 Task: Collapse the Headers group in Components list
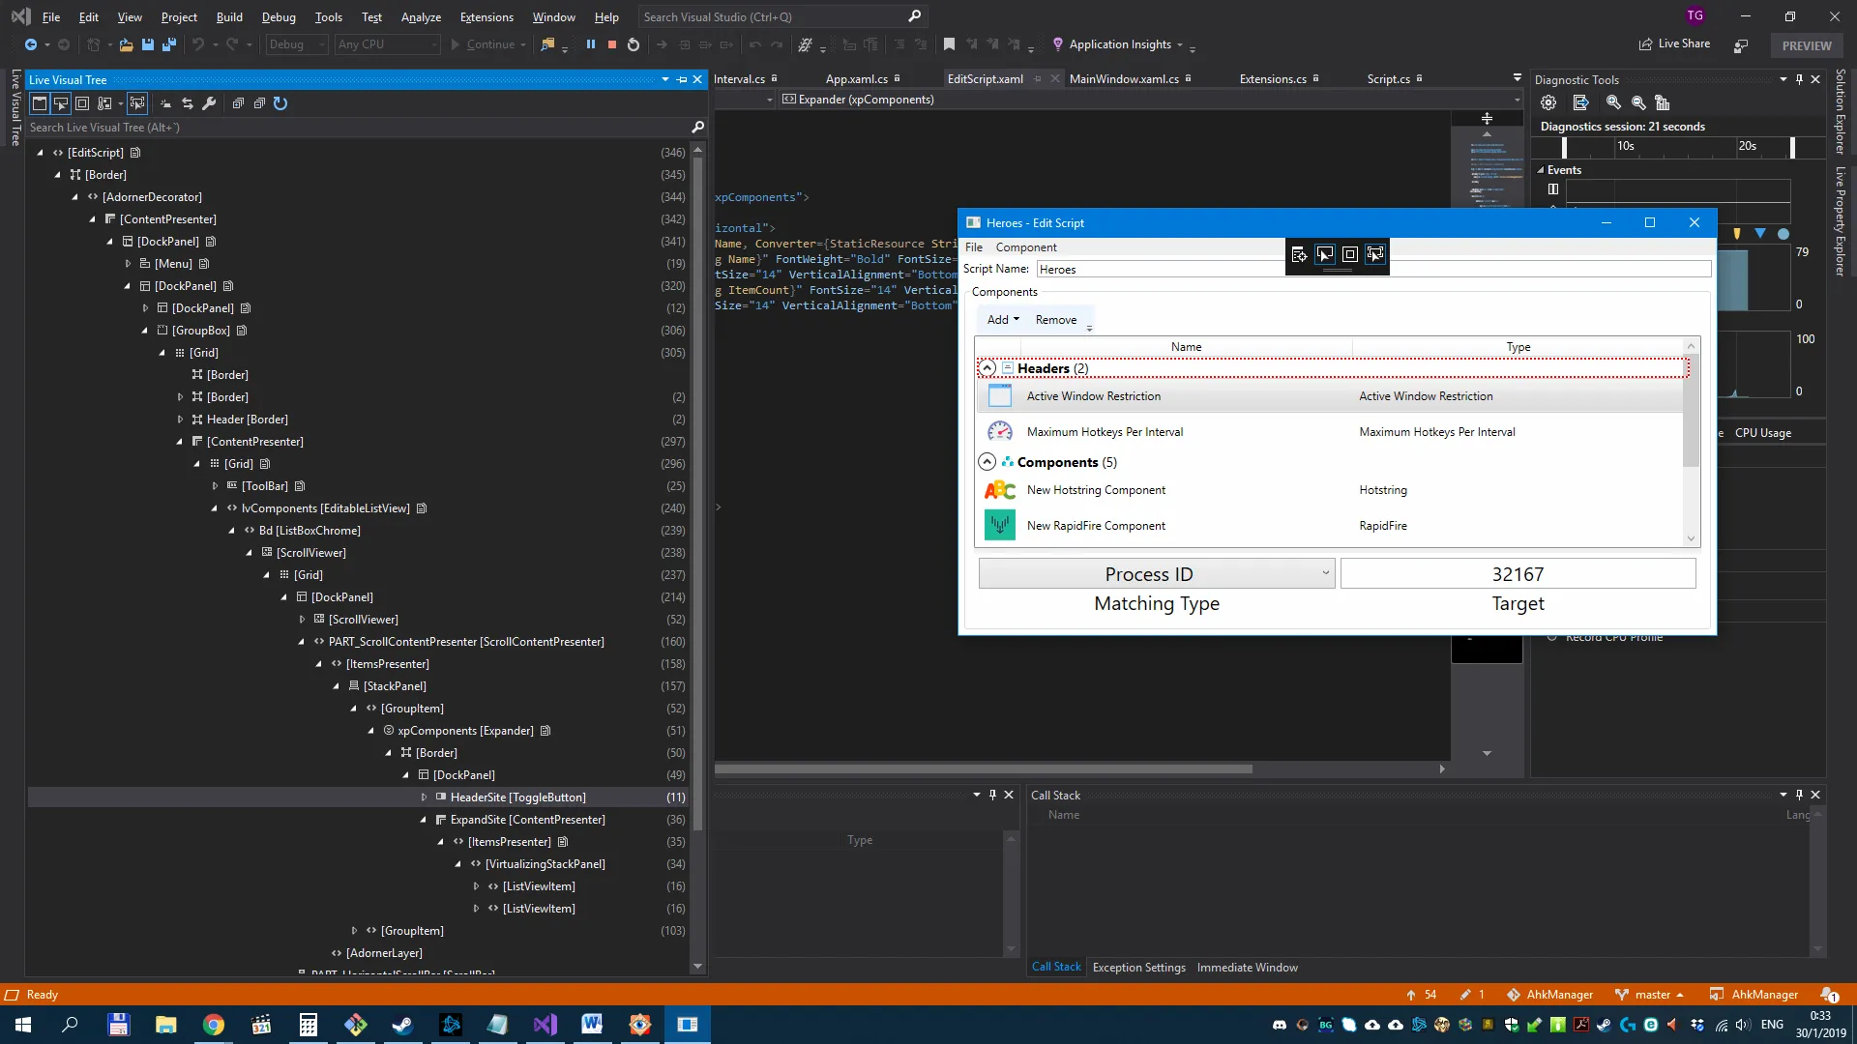[987, 368]
